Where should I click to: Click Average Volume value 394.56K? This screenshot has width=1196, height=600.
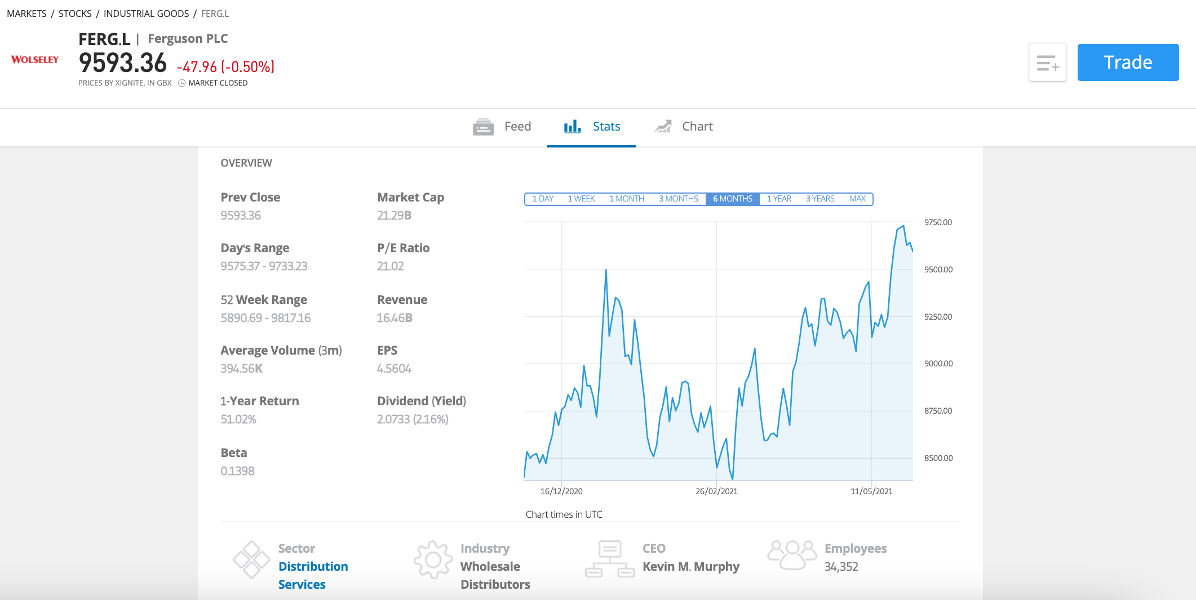coord(241,369)
